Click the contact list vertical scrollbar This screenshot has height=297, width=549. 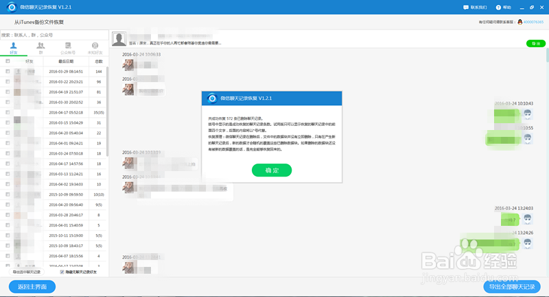107,112
